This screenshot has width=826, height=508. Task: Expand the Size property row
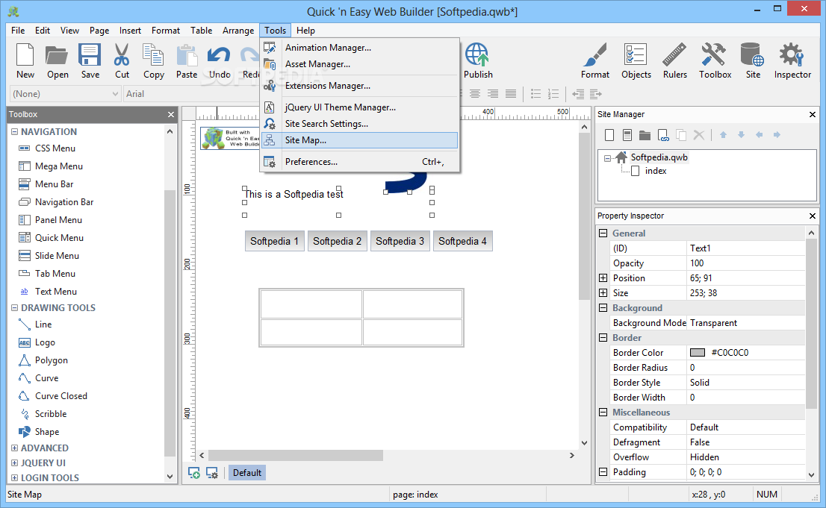pos(603,292)
